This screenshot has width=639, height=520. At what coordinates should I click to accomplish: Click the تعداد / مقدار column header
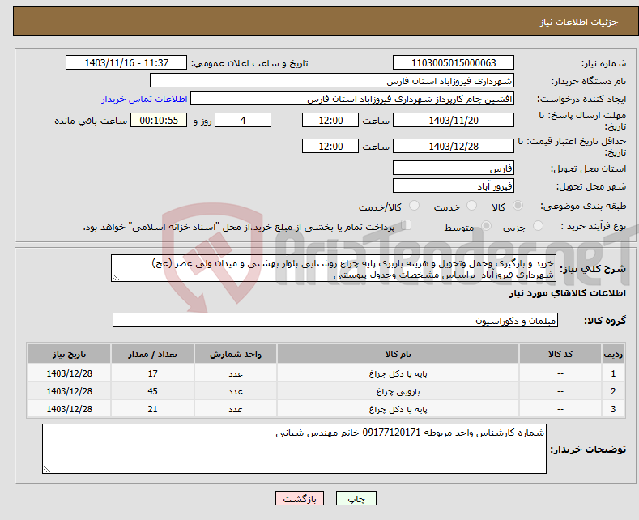pos(152,354)
